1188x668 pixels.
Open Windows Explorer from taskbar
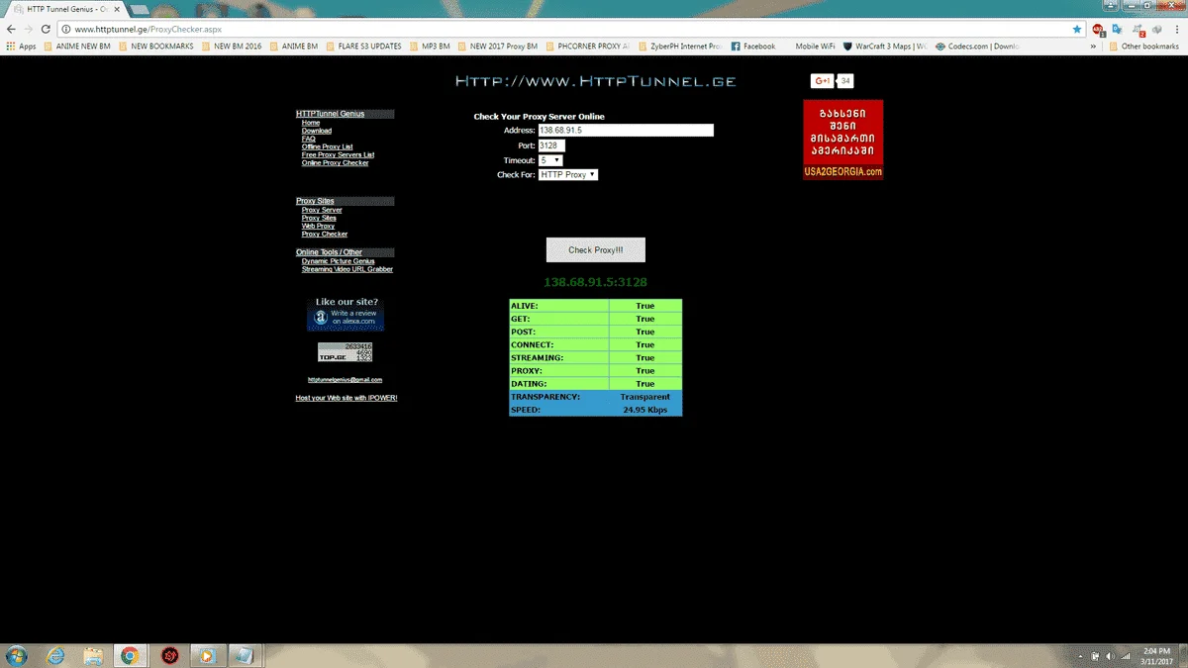[93, 655]
